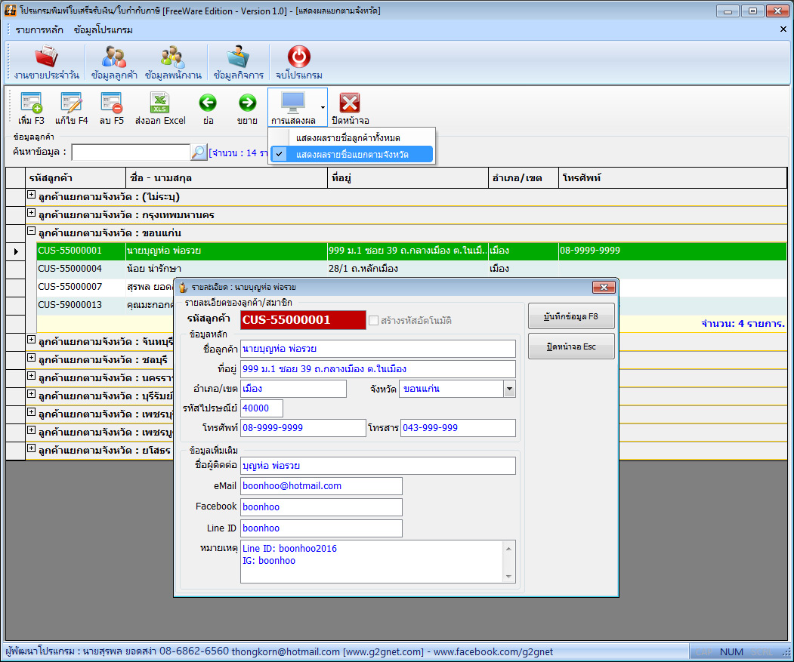
Task: Open main menu (รายการหลัก)
Action: tap(39, 30)
